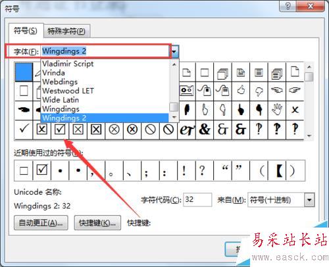The image size is (329, 267).
Task: Choose Vrinda from the font list
Action: click(105, 73)
